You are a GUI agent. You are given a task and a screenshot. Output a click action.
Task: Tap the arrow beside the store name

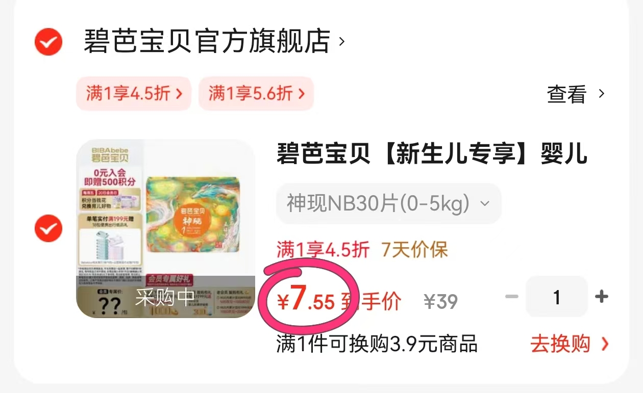click(x=342, y=41)
